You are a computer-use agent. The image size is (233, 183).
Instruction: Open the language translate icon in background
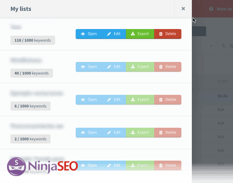click(224, 45)
